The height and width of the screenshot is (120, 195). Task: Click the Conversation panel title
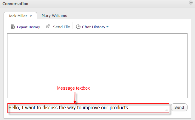tap(16, 4)
